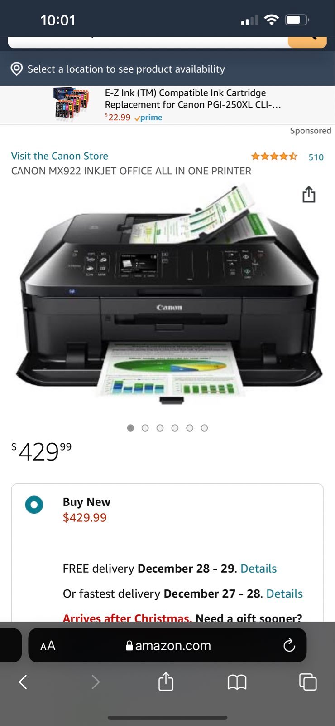Tap the star rating display
335x726 pixels.
click(x=274, y=157)
